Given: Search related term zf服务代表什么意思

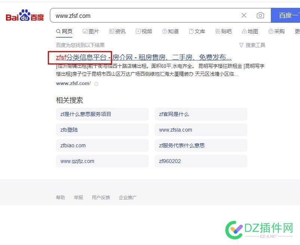Looking at the screenshot, I should (201, 145).
